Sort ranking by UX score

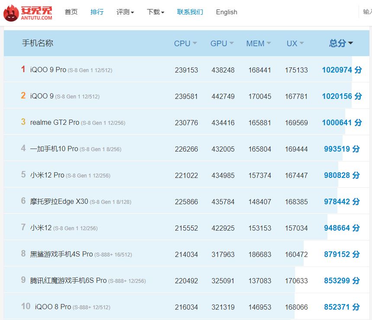pyautogui.click(x=295, y=43)
